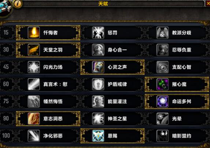Image resolution: width=210 pixels, height=148 pixels.
Task: Open the info button beside portrait
Action: point(18,4)
